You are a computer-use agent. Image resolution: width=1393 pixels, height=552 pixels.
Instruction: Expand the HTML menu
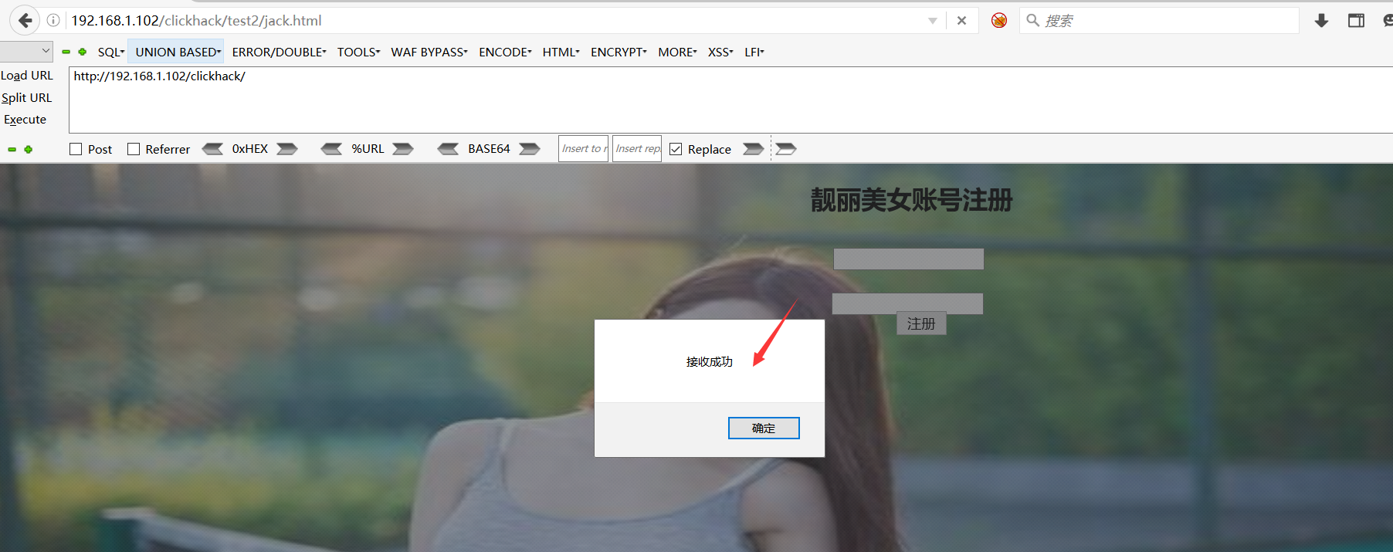pos(561,52)
